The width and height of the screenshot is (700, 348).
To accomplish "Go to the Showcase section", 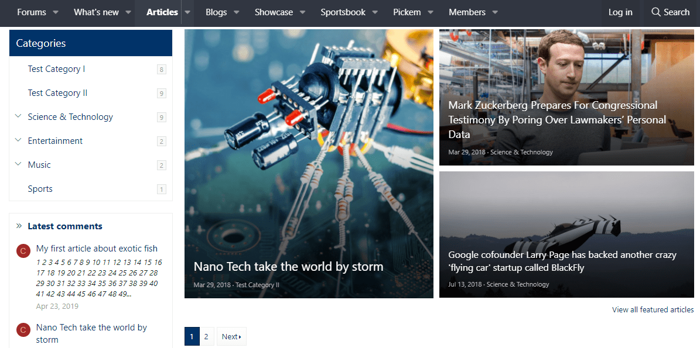I will (274, 12).
